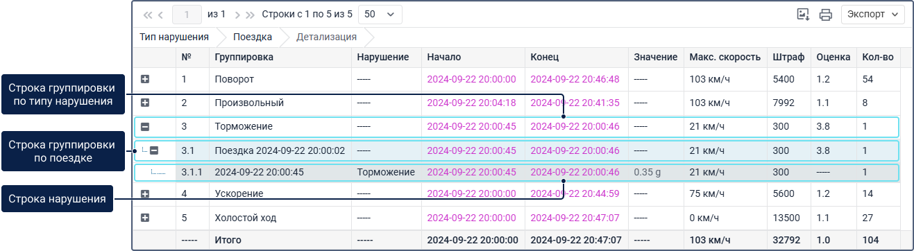The width and height of the screenshot is (914, 251).
Task: Open the Экспорт dropdown
Action: 872,14
